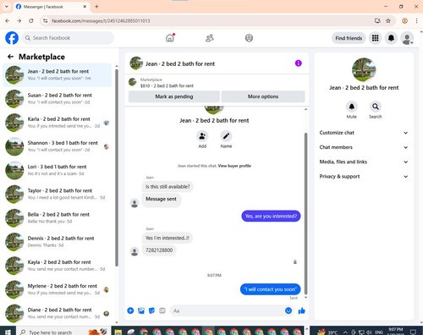
Task: Open the purple conversation info icon
Action: tap(299, 63)
